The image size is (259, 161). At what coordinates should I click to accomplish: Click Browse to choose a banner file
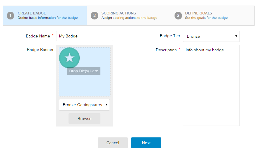click(x=84, y=119)
